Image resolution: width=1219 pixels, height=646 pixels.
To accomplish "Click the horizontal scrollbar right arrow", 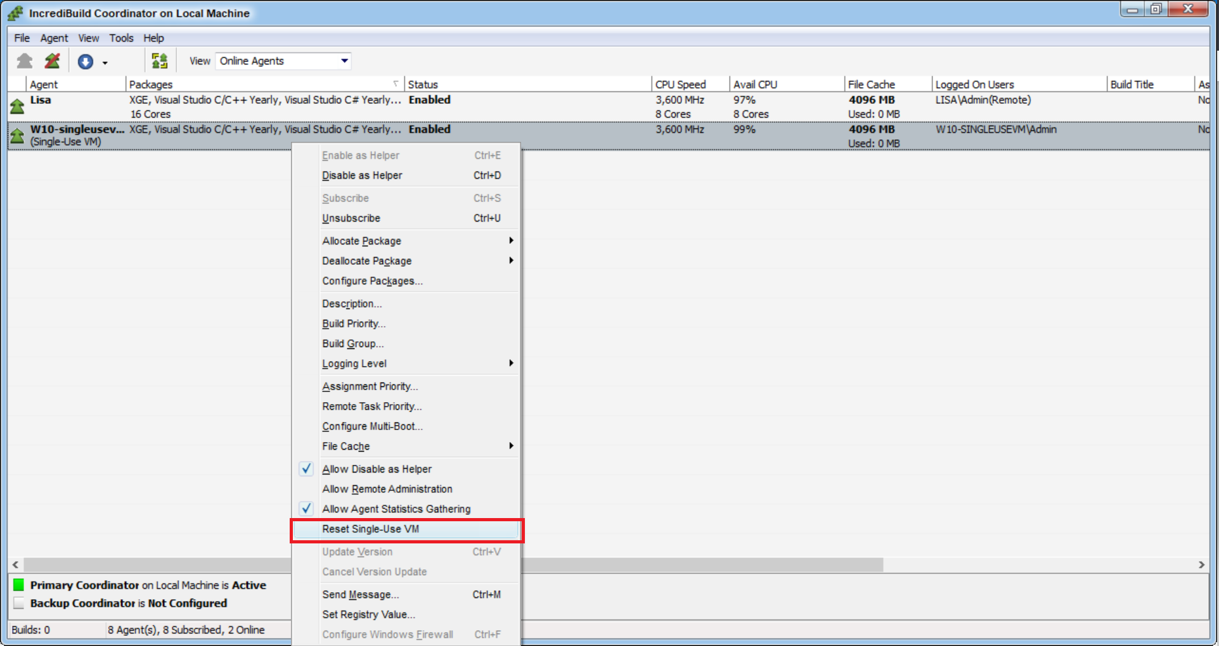I will click(x=1201, y=564).
